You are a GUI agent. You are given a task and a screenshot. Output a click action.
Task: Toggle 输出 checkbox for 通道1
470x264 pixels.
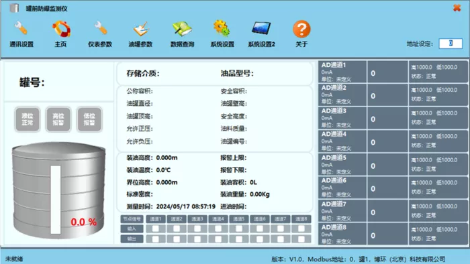coord(156,239)
